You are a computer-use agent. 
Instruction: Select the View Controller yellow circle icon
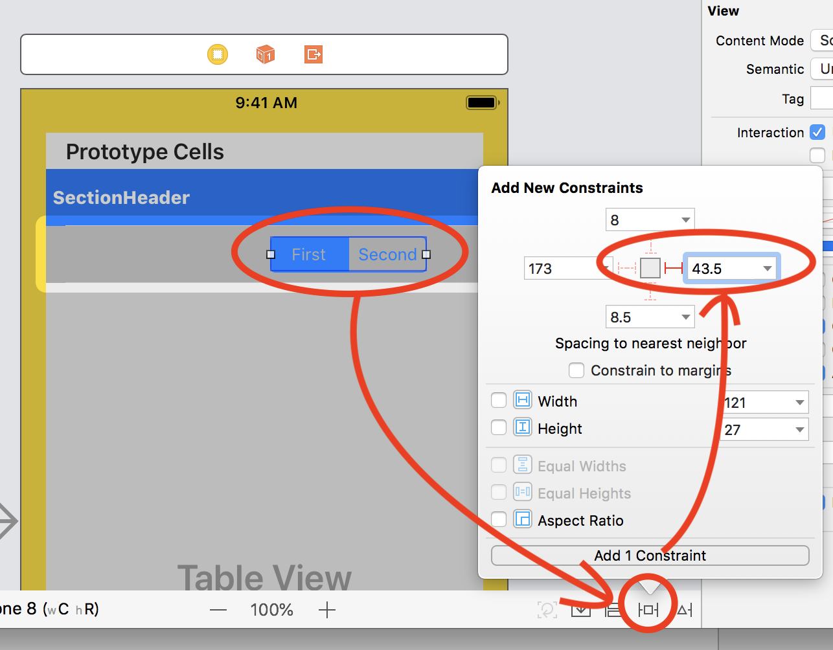(x=218, y=54)
